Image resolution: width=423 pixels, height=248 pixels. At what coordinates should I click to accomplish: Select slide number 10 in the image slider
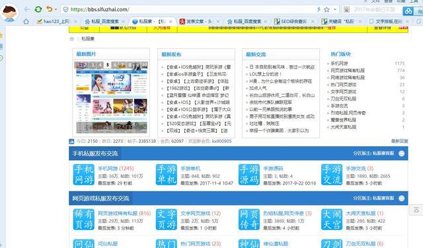145,65
